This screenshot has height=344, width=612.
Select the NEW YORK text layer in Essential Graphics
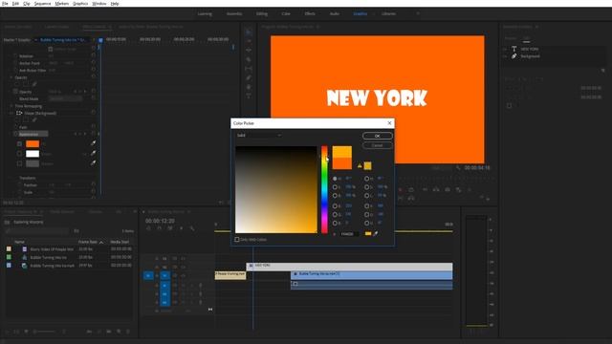click(530, 49)
